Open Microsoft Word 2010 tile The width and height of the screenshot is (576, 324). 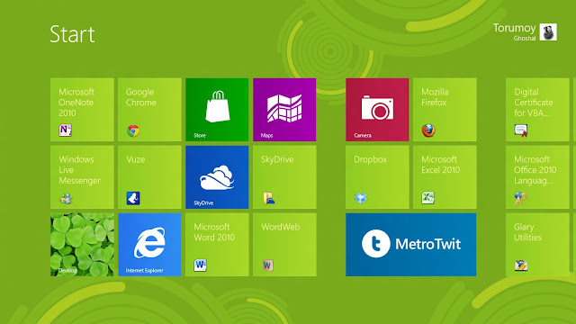tap(217, 245)
